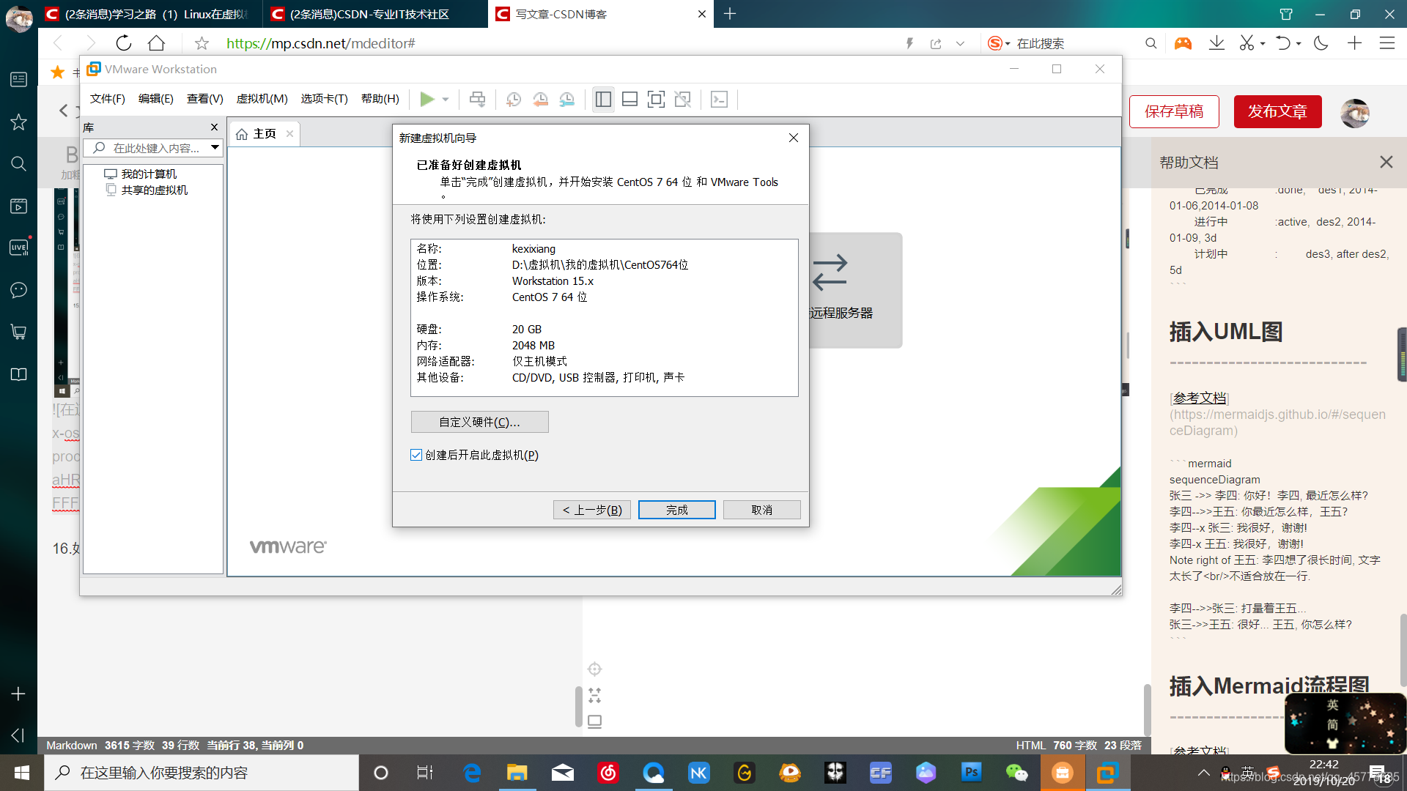Screen dimensions: 1407x791
Task: Open a new browser tab with plus
Action: 729,13
